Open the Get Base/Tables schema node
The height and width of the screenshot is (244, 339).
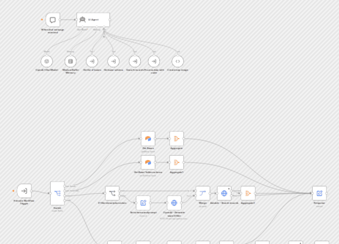tap(148, 162)
